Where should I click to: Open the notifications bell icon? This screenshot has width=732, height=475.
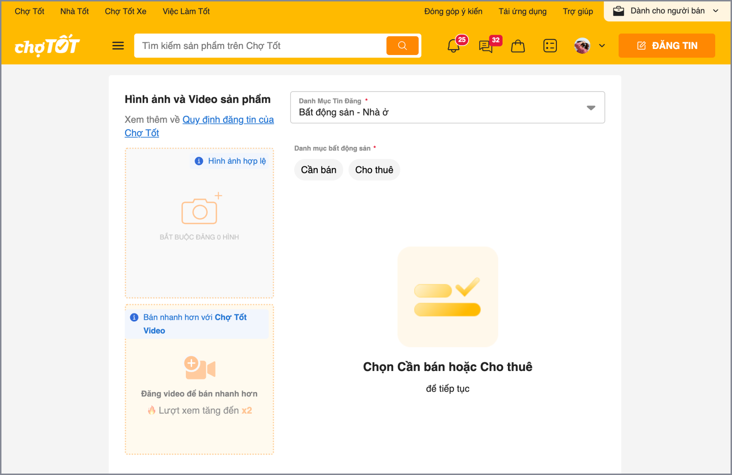point(454,46)
